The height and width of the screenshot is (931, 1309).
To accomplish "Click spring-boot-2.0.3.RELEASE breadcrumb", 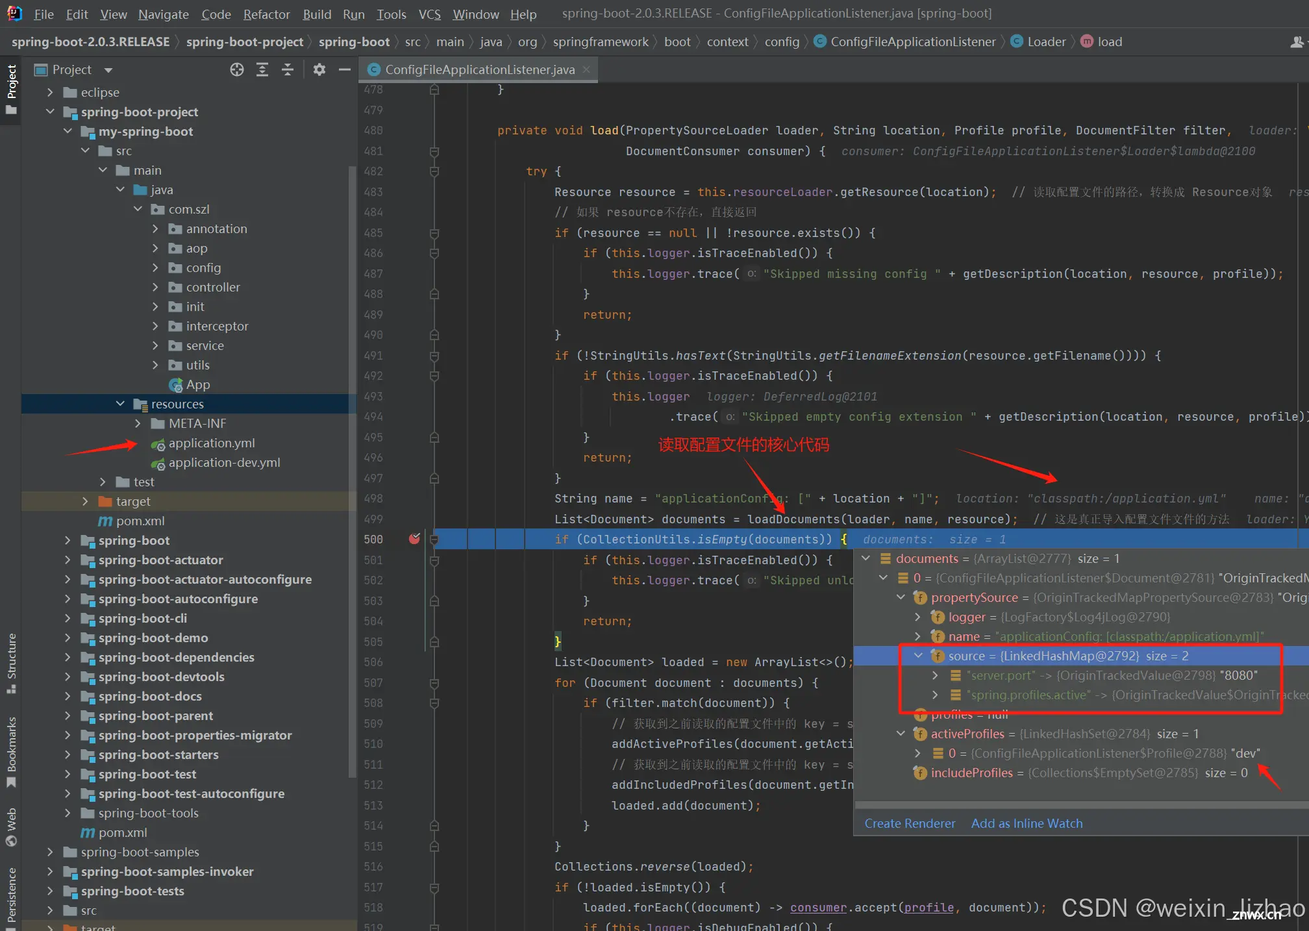I will pyautogui.click(x=90, y=42).
